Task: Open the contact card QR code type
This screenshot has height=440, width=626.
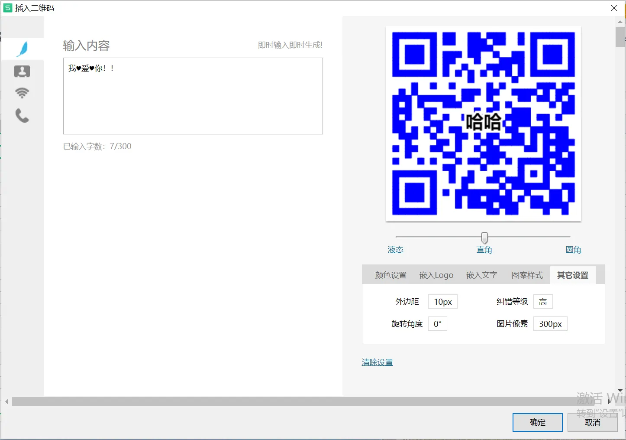Action: coord(22,71)
